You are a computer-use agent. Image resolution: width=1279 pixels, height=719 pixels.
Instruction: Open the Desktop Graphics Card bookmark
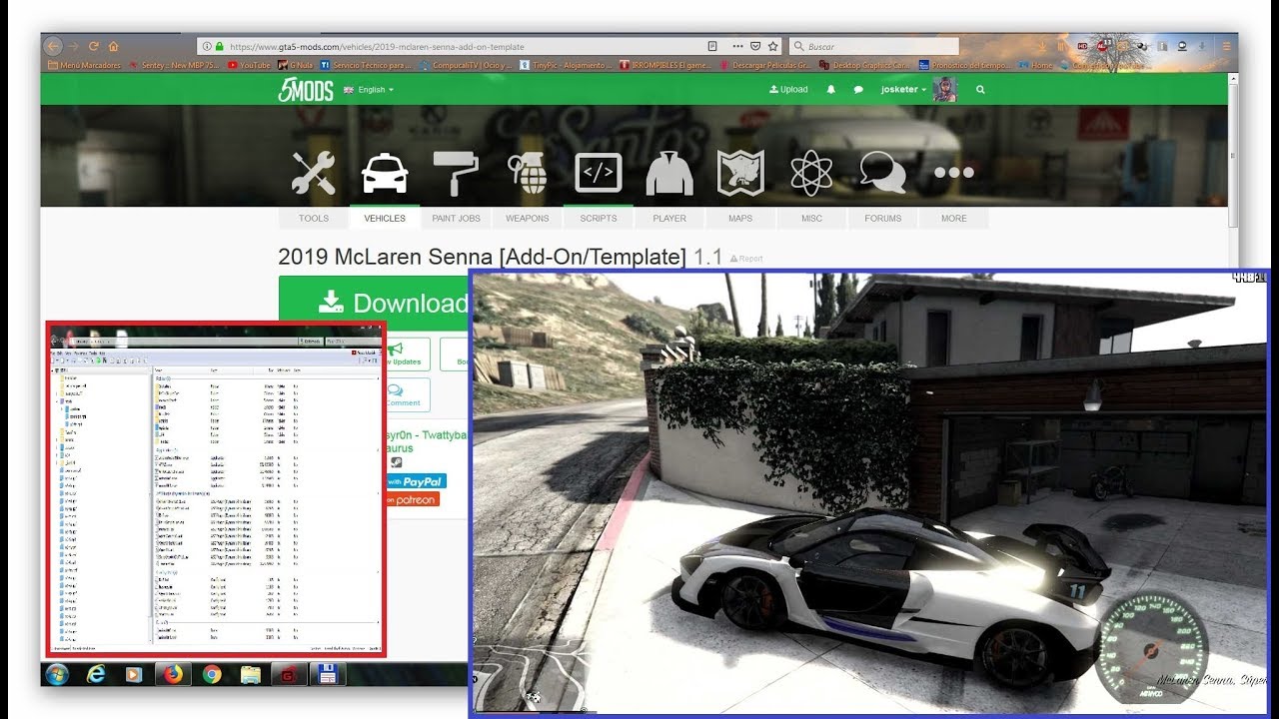pos(864,66)
